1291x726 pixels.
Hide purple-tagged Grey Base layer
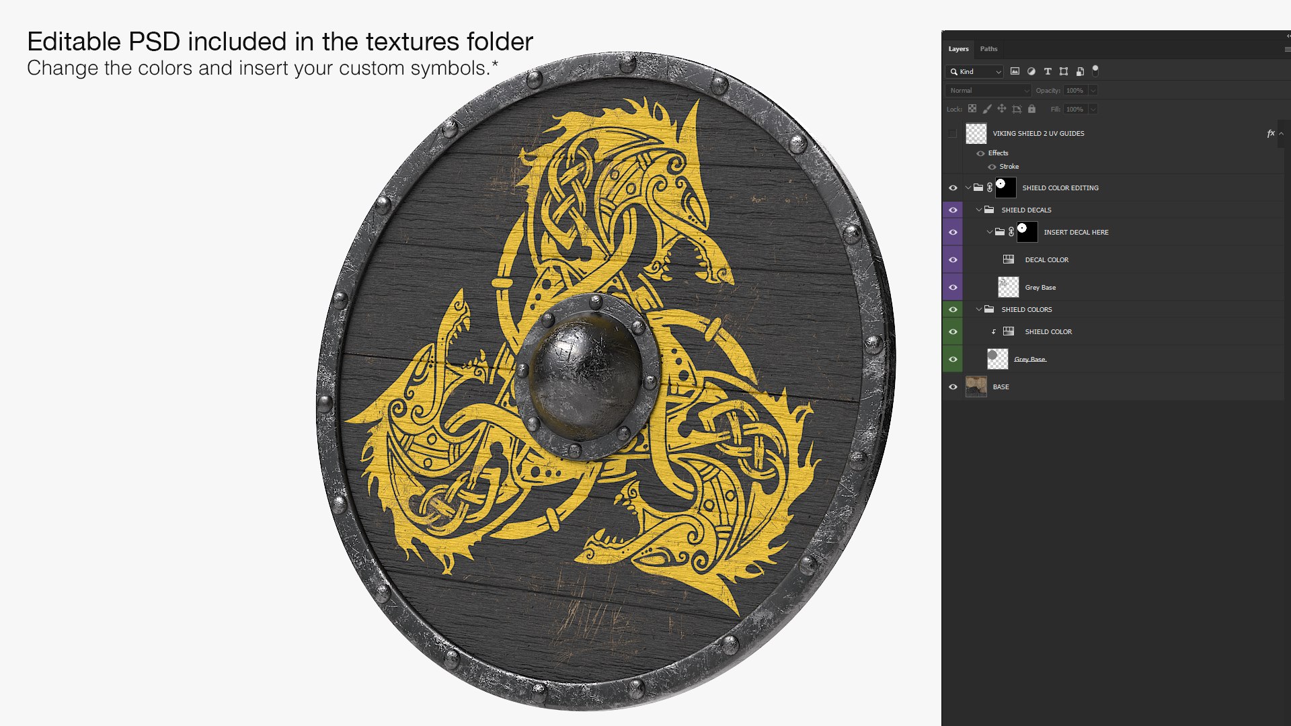tap(953, 287)
